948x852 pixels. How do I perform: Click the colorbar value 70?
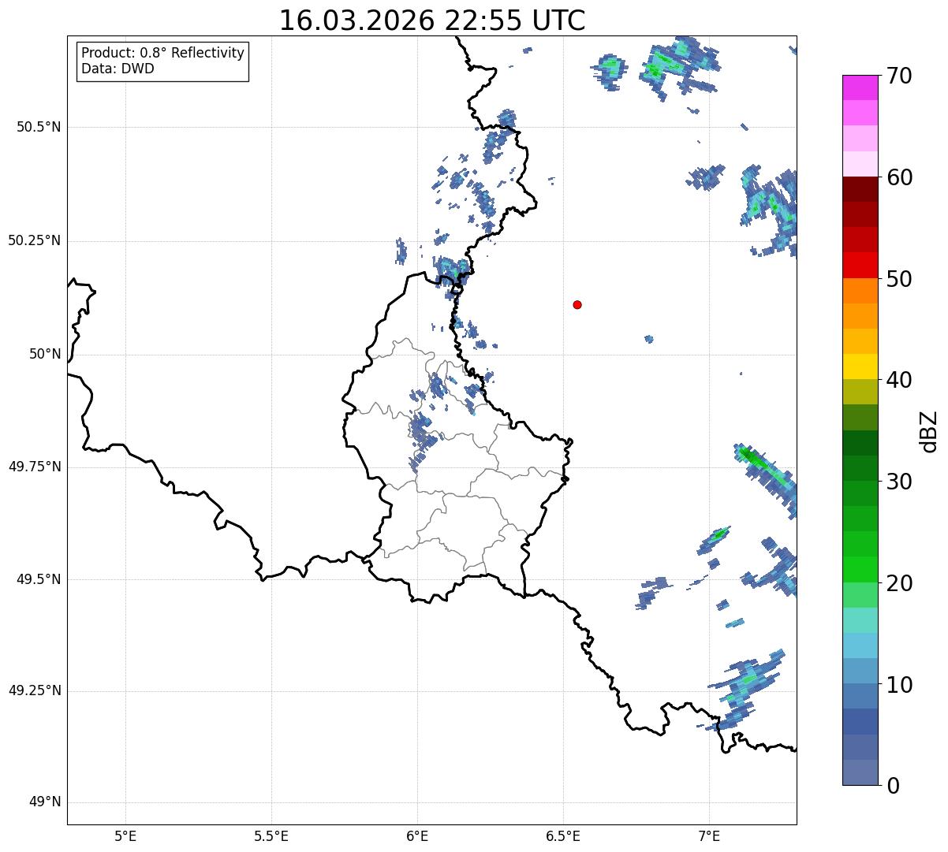click(x=899, y=76)
